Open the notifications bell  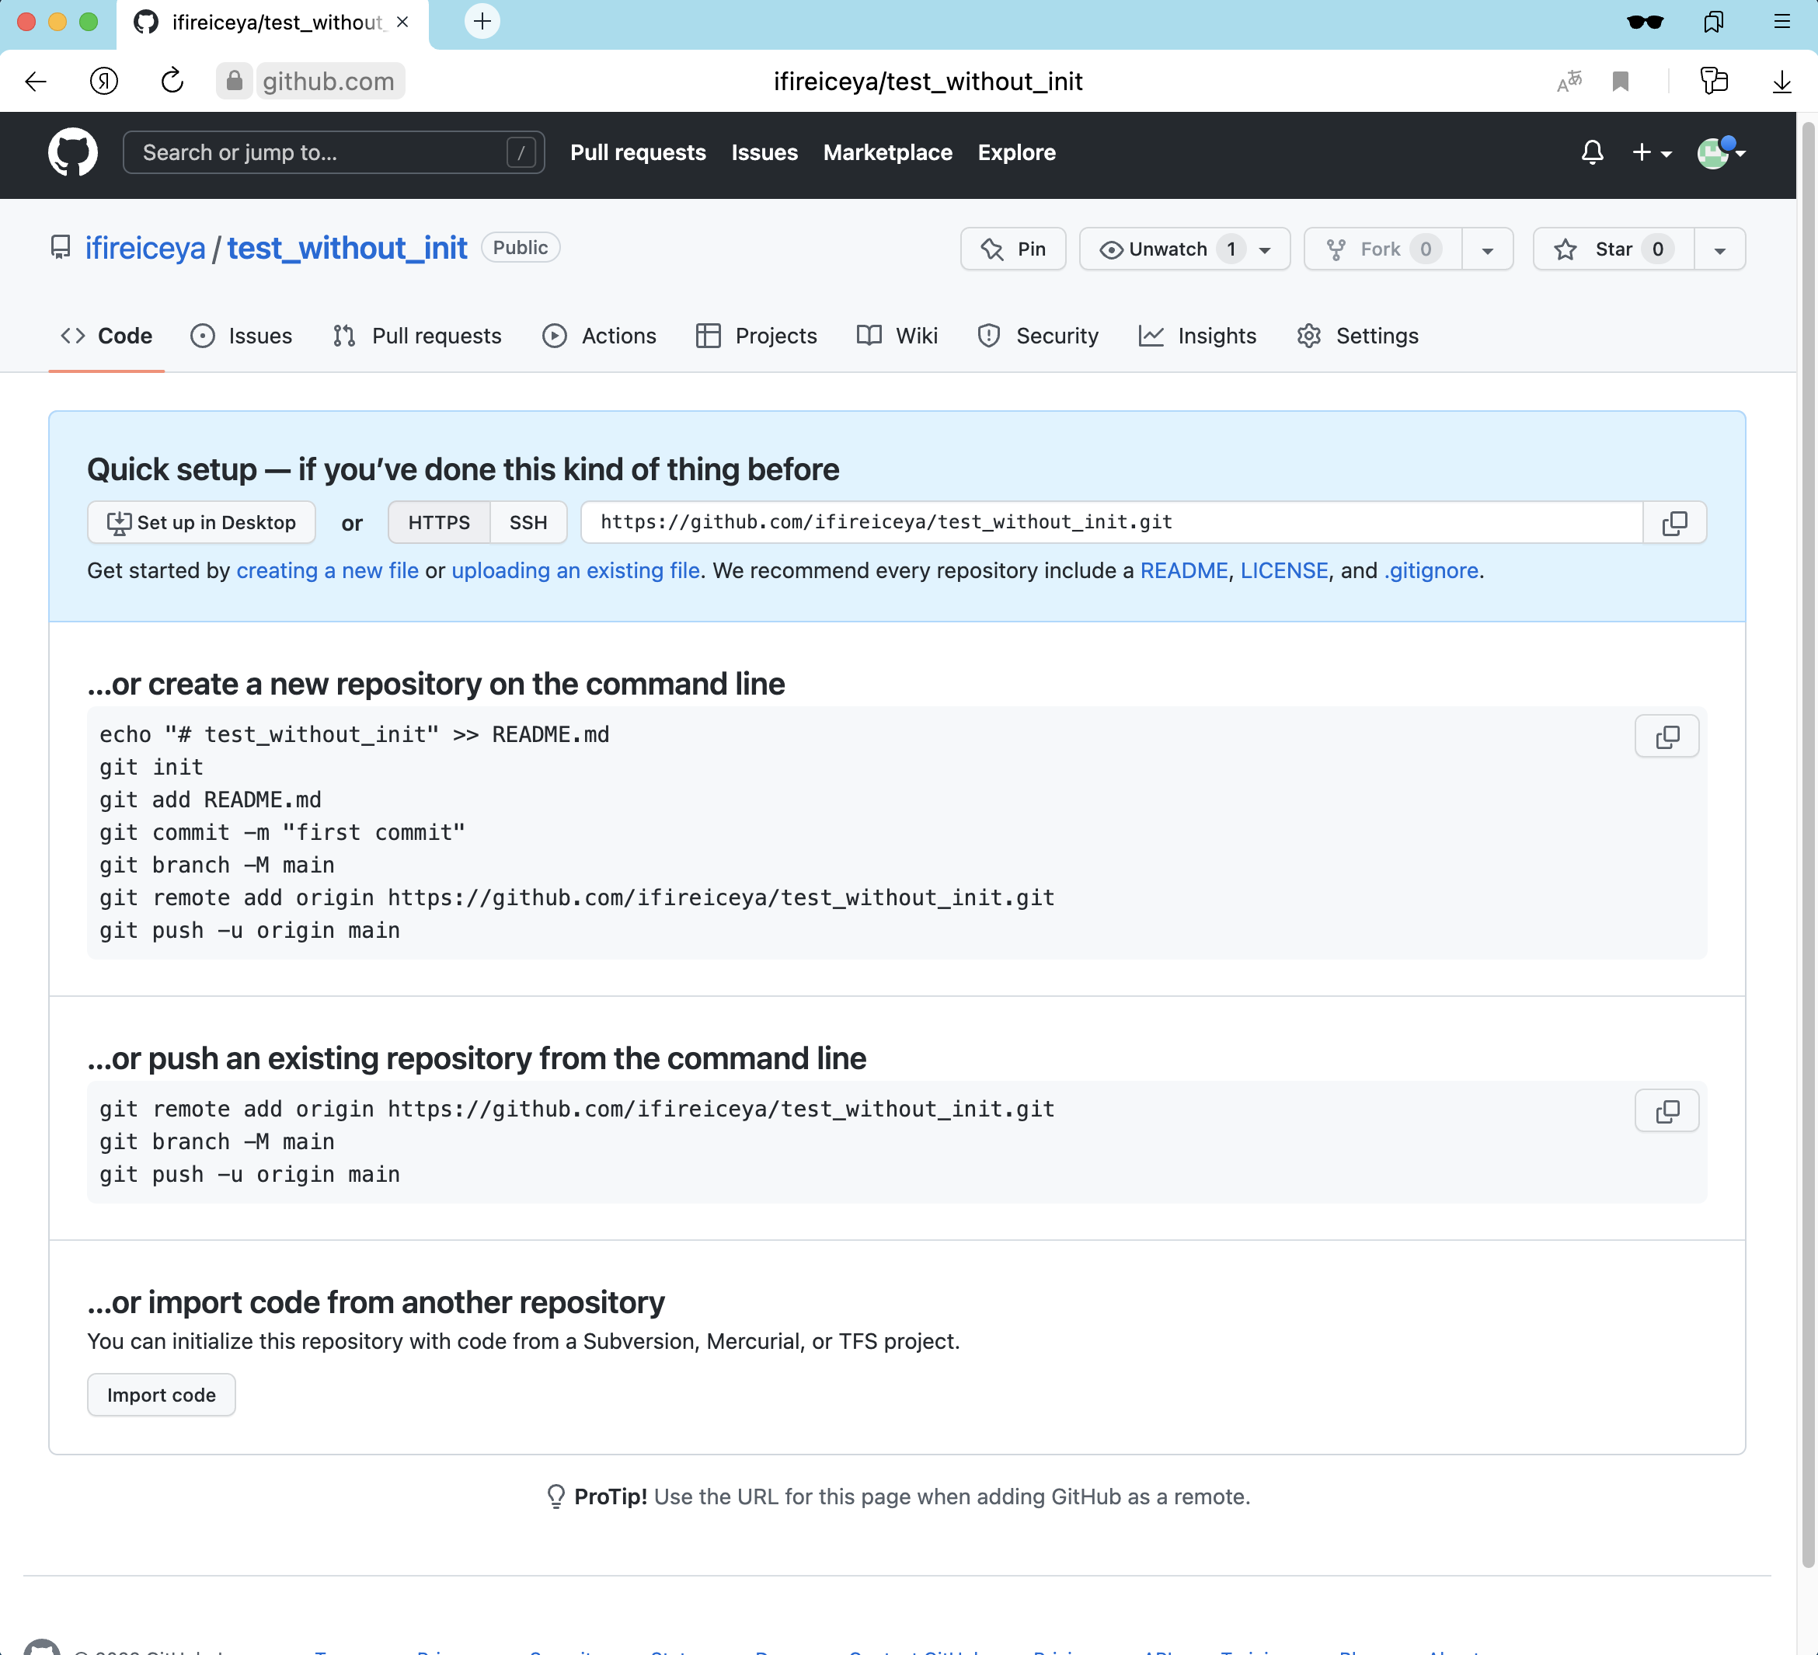click(x=1592, y=152)
